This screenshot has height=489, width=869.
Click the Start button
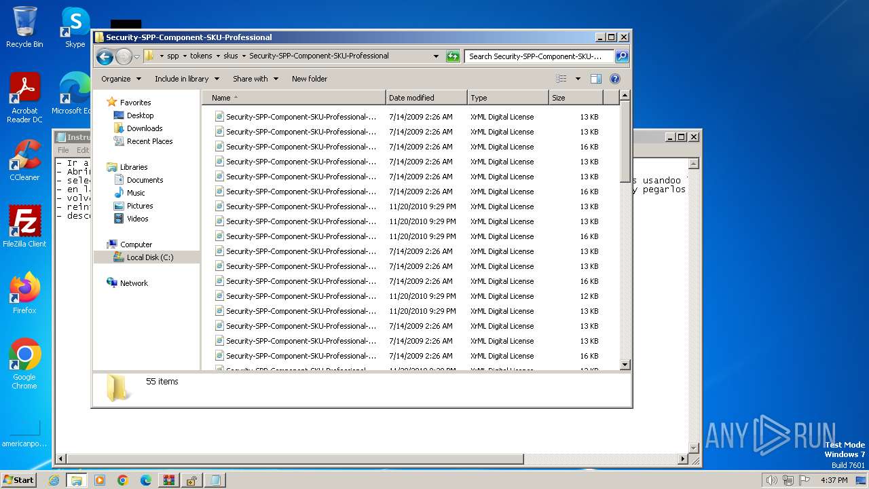click(19, 479)
